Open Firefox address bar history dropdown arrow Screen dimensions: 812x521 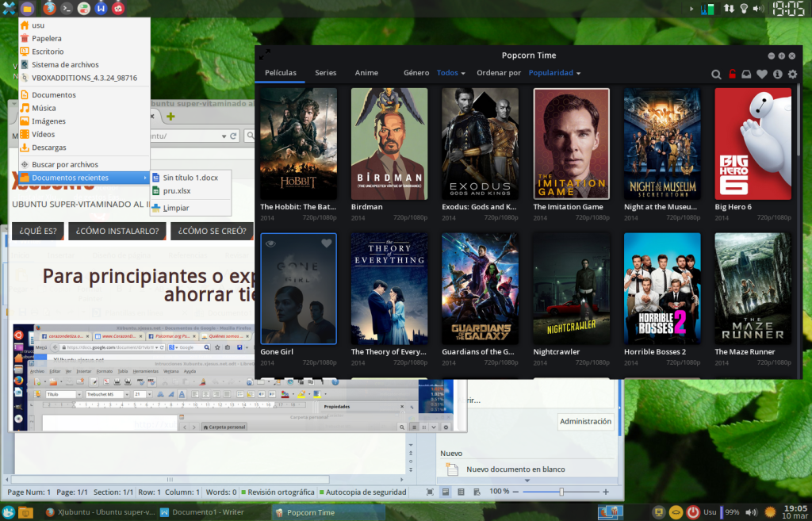pyautogui.click(x=224, y=136)
